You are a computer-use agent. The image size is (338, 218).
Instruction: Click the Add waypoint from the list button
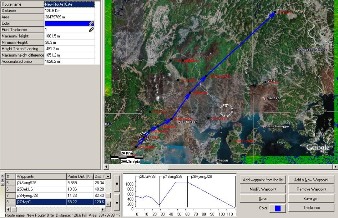click(263, 180)
